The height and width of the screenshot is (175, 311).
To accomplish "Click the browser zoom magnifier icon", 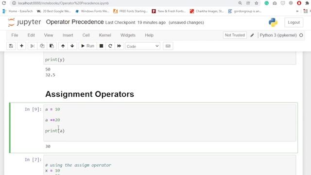I will [x=240, y=3].
